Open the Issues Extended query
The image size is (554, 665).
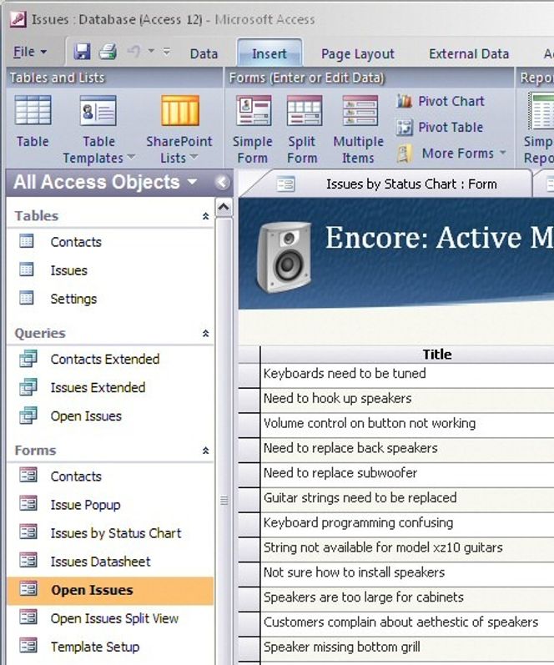[x=98, y=387]
